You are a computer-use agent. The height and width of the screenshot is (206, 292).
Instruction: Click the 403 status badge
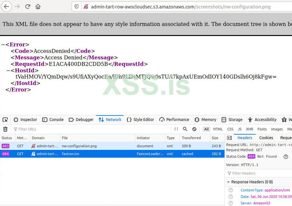(6, 146)
